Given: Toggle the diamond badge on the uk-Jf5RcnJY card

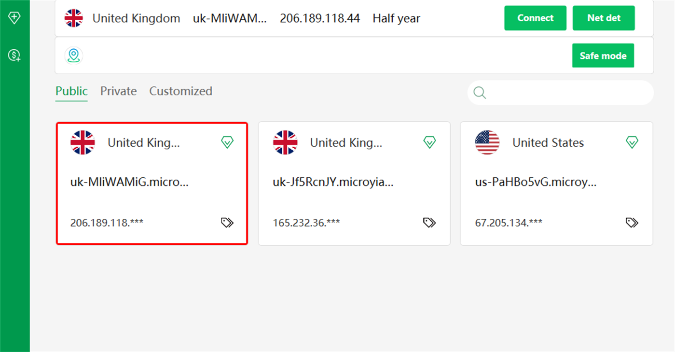Looking at the screenshot, I should 429,142.
